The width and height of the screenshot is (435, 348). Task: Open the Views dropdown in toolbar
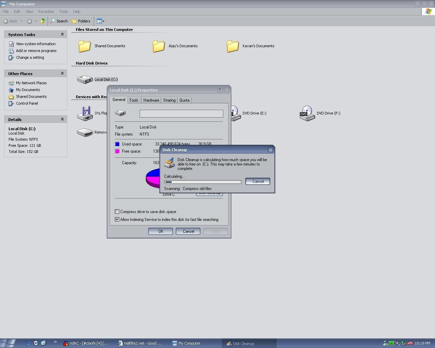point(100,21)
